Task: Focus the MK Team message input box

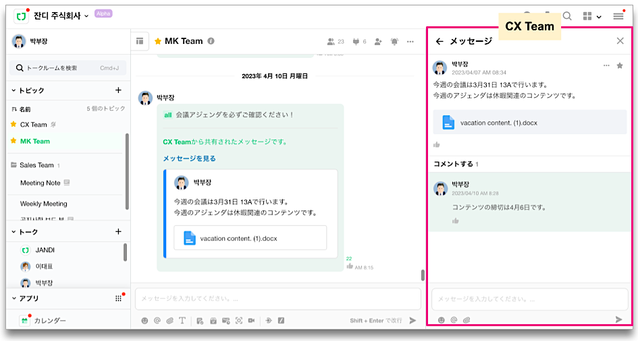Action: (278, 299)
